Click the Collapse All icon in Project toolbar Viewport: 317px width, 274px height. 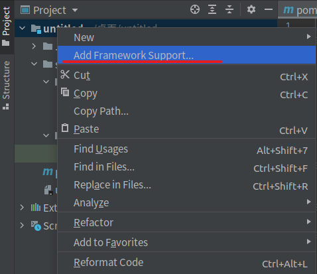pyautogui.click(x=229, y=9)
